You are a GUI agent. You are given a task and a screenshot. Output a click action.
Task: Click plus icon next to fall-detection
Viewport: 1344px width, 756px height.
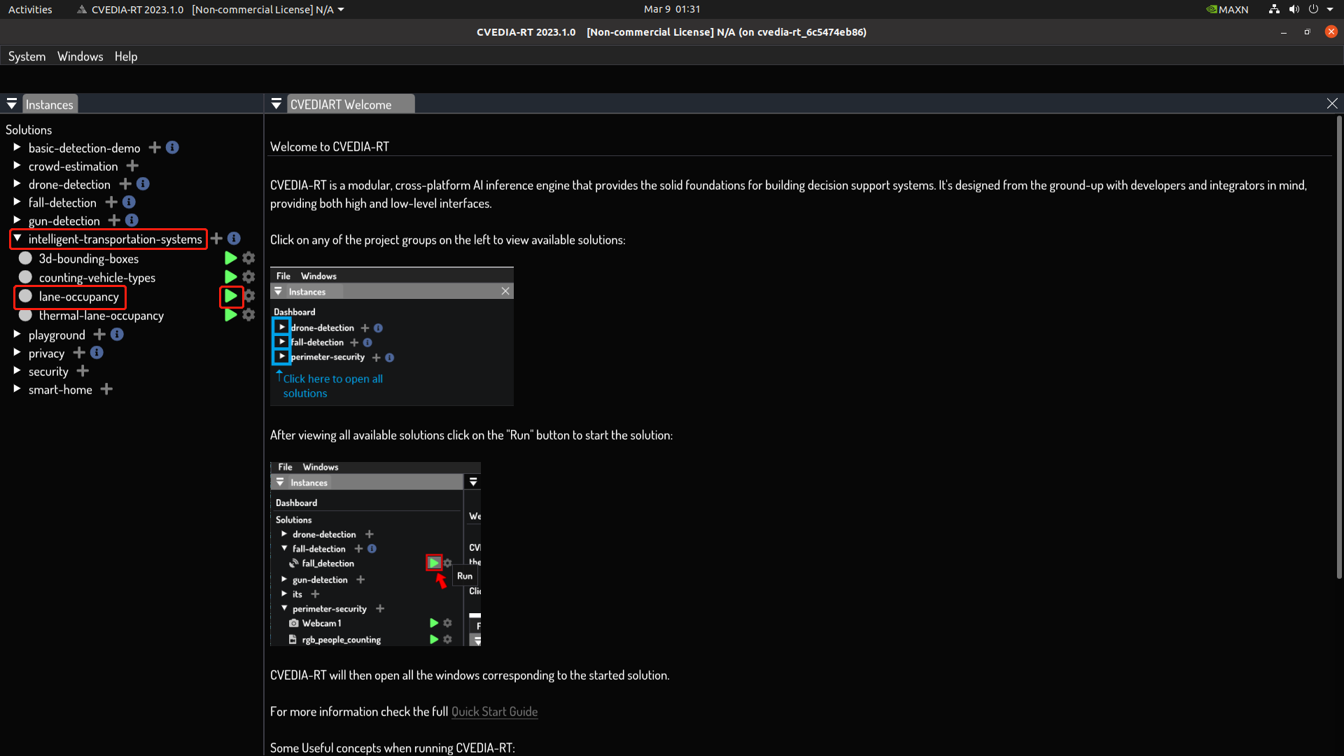tap(111, 202)
